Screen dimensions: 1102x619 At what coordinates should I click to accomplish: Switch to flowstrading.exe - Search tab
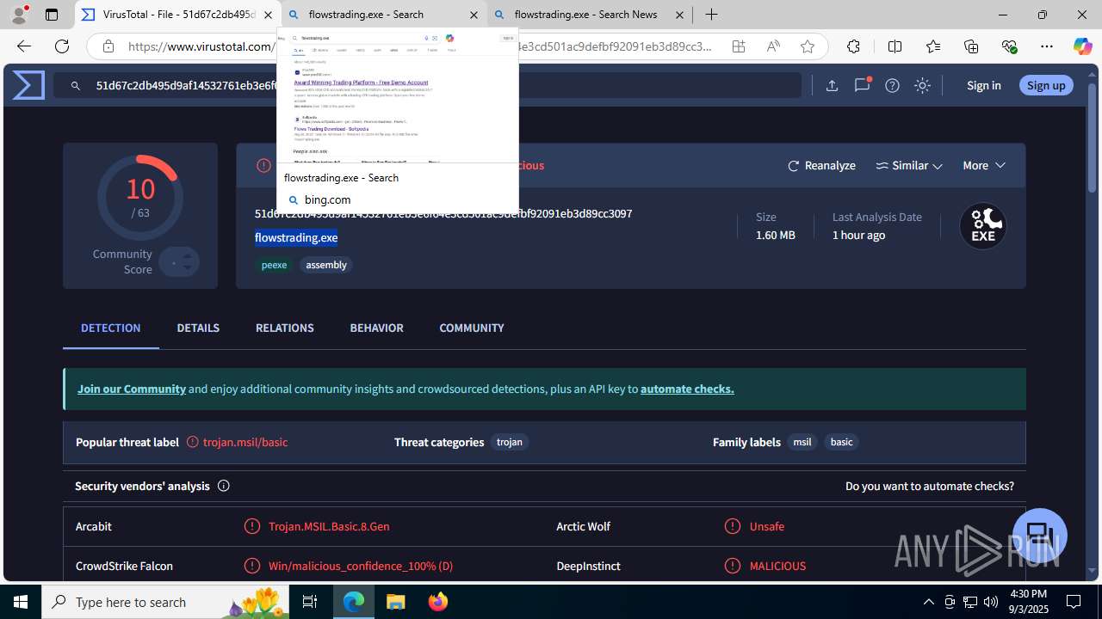[x=383, y=15]
